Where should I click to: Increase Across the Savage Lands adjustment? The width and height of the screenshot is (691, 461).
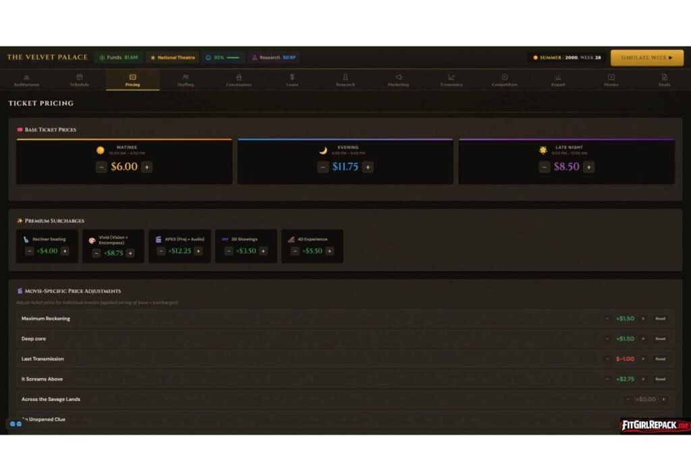click(x=664, y=400)
